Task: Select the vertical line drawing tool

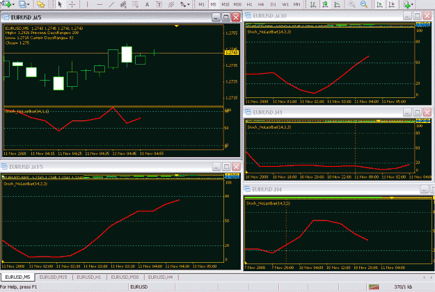Action: click(x=87, y=4)
